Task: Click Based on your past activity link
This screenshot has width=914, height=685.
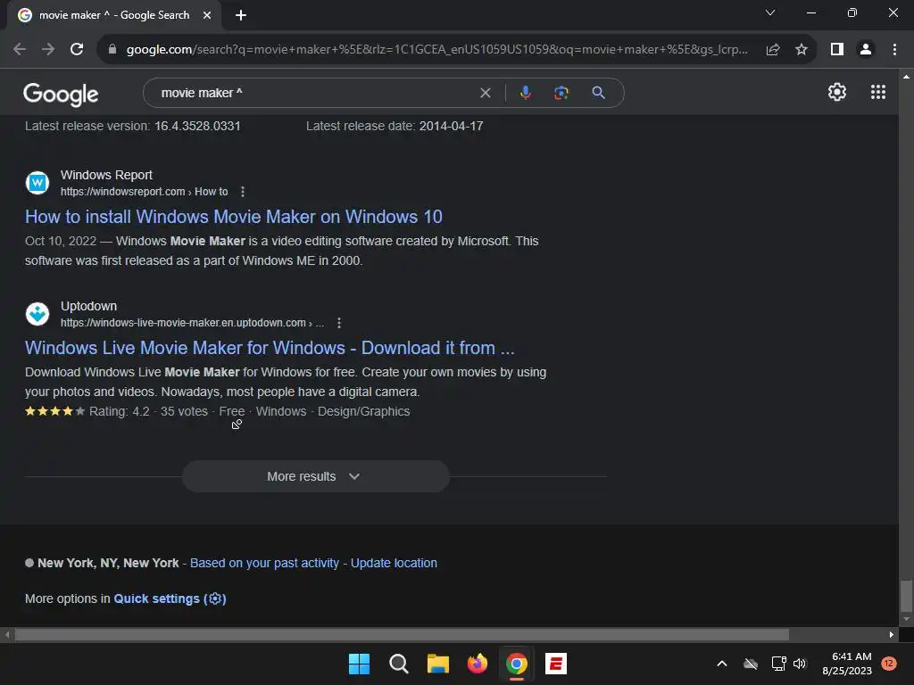Action: pyautogui.click(x=264, y=564)
